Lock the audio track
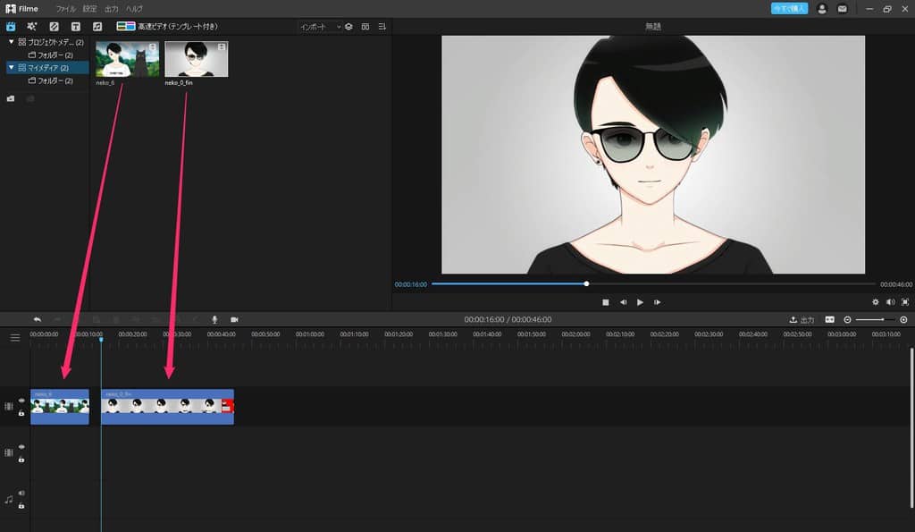This screenshot has width=915, height=532. pyautogui.click(x=21, y=506)
